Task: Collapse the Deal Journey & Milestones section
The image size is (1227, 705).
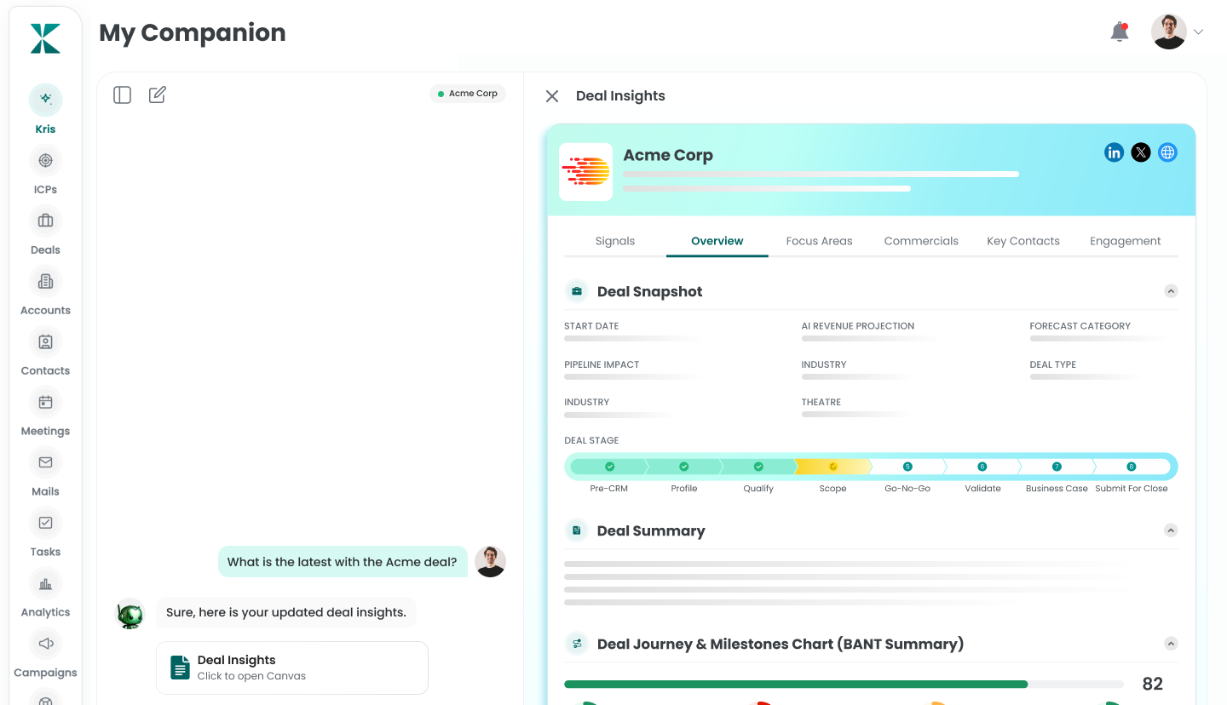Action: point(1171,644)
